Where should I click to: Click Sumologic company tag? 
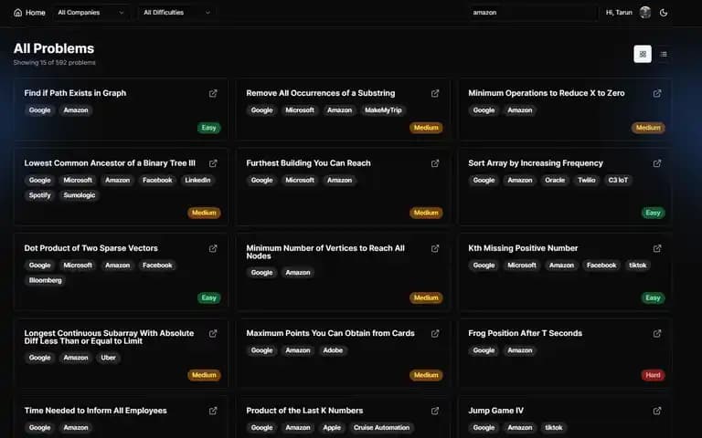point(80,195)
